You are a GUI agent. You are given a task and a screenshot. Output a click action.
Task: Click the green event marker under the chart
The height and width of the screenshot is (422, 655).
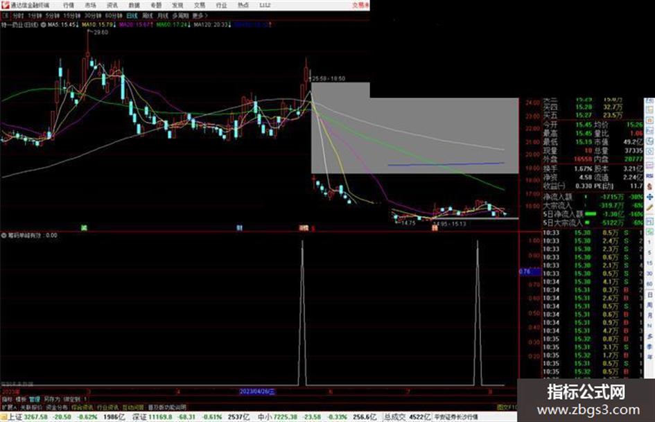pyautogui.click(x=84, y=228)
